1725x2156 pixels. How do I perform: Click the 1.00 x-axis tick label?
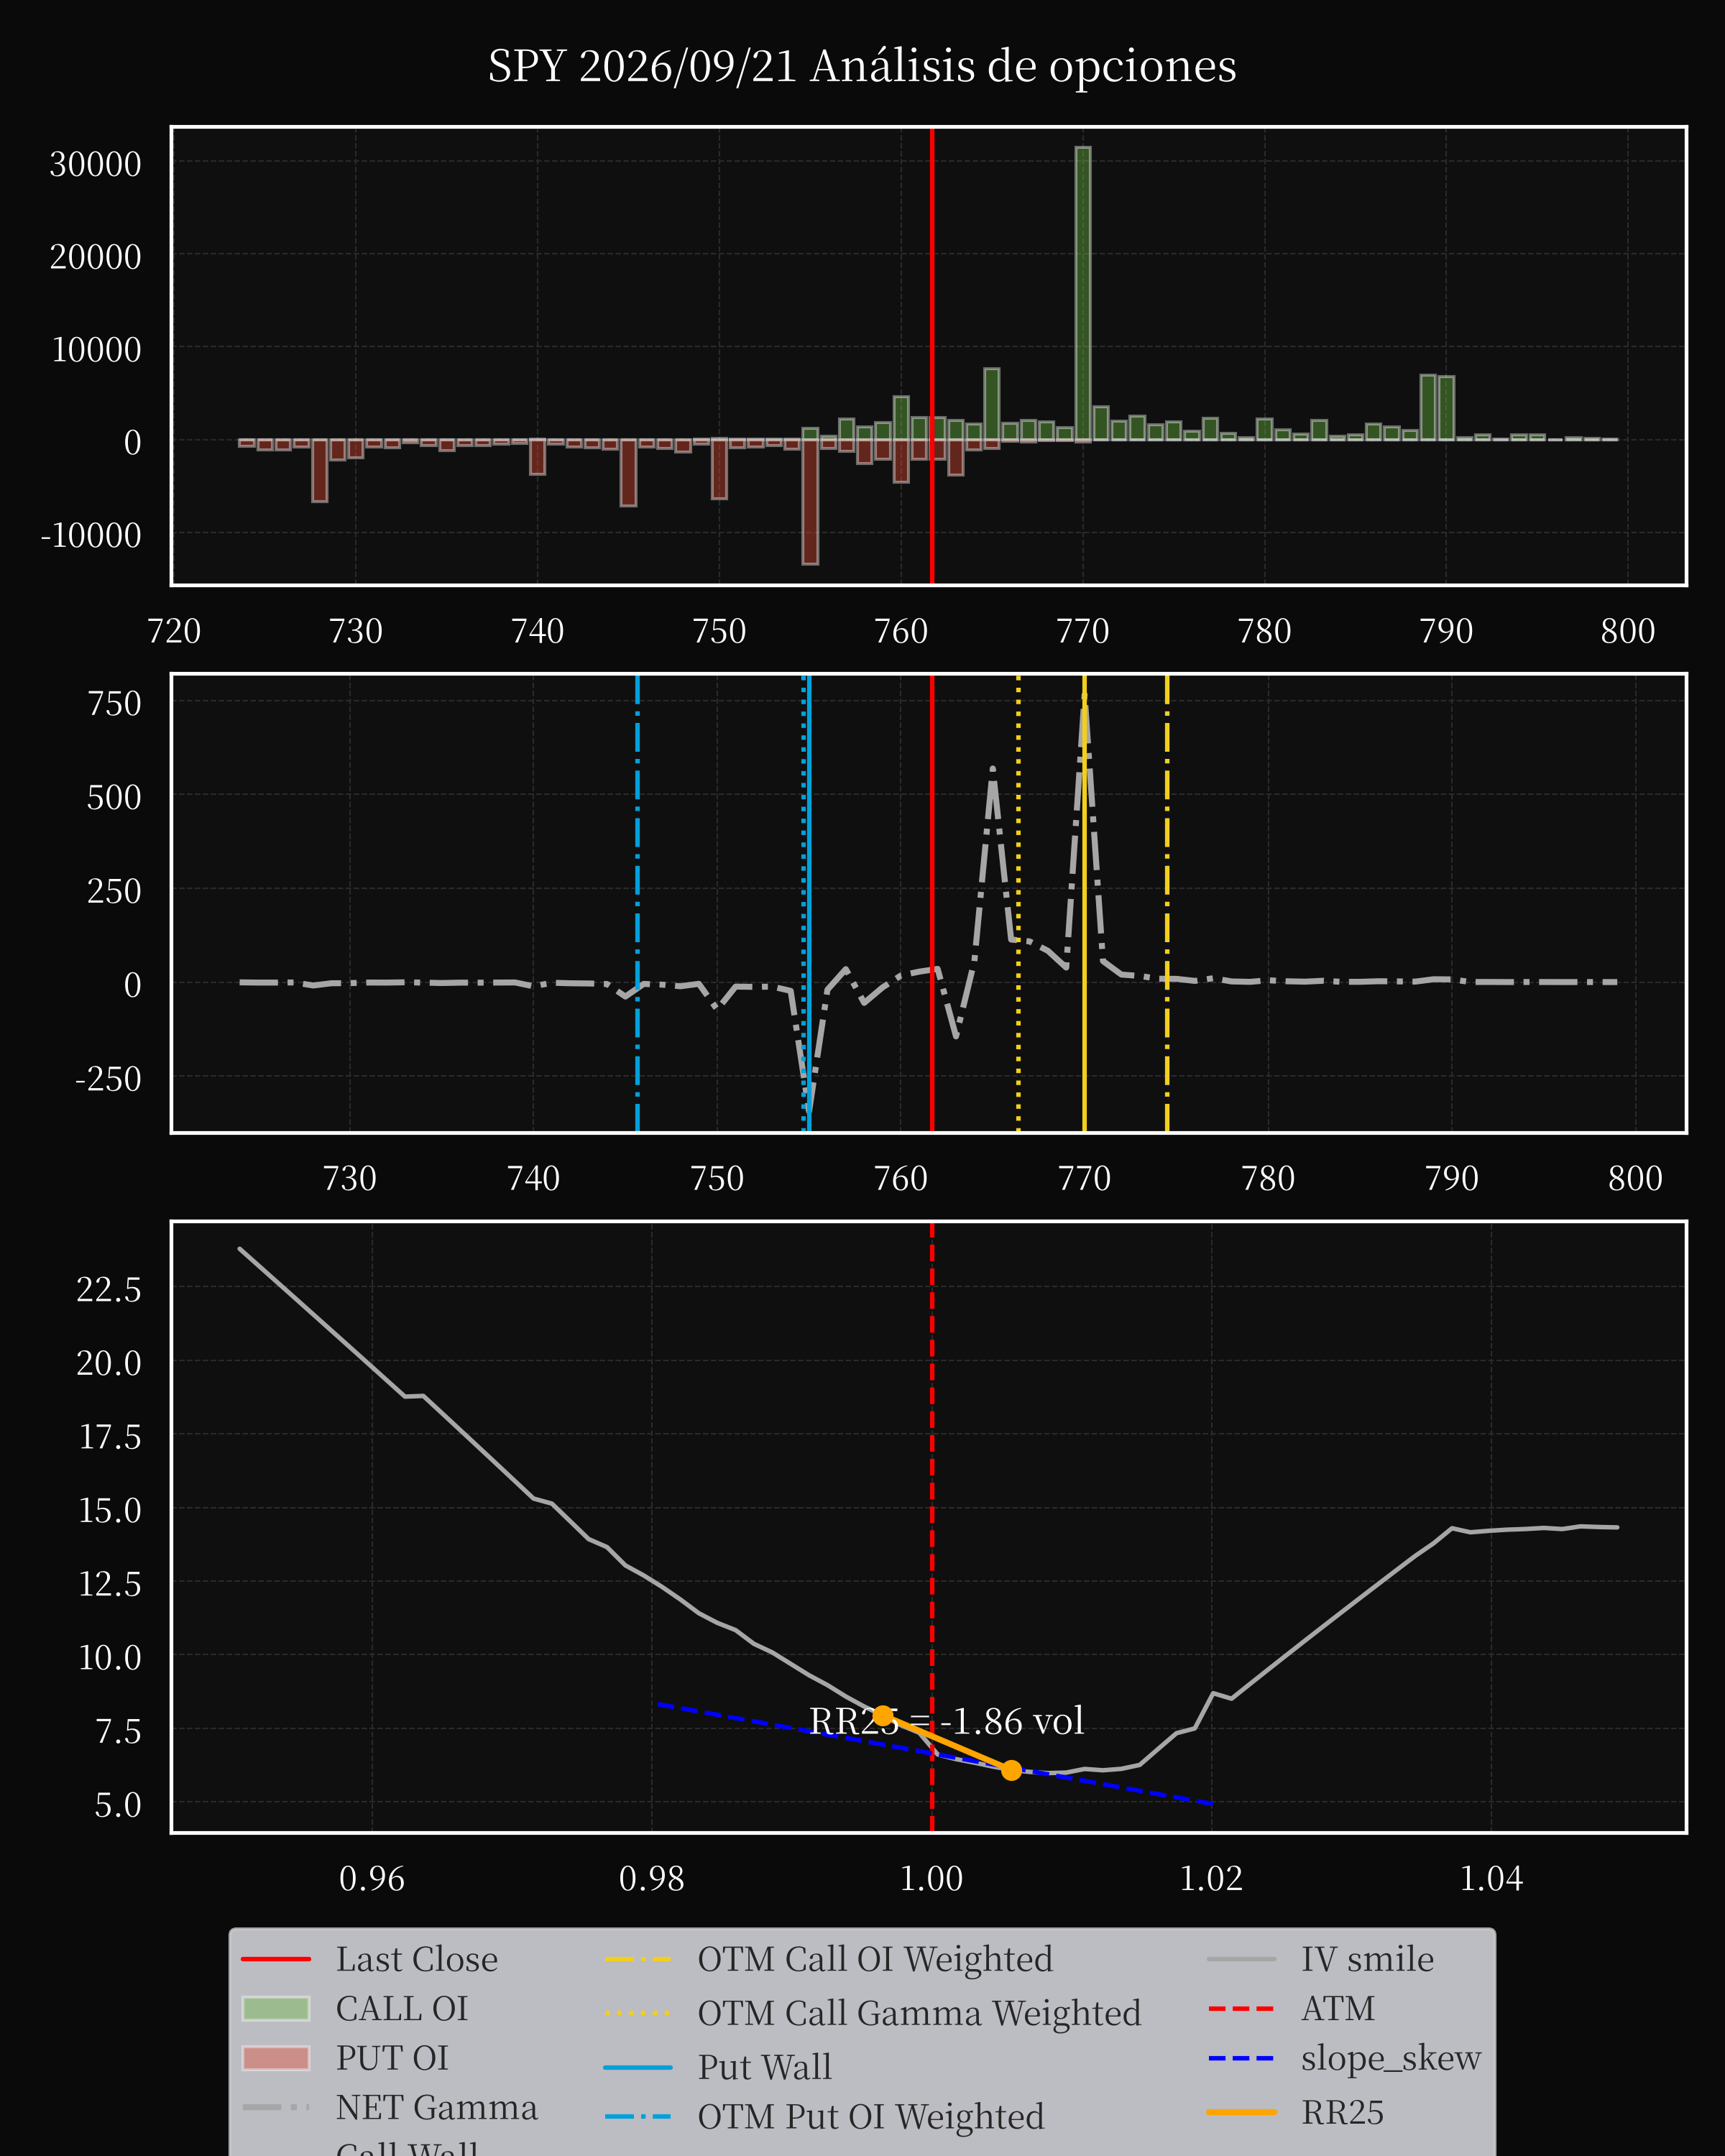[x=931, y=1879]
